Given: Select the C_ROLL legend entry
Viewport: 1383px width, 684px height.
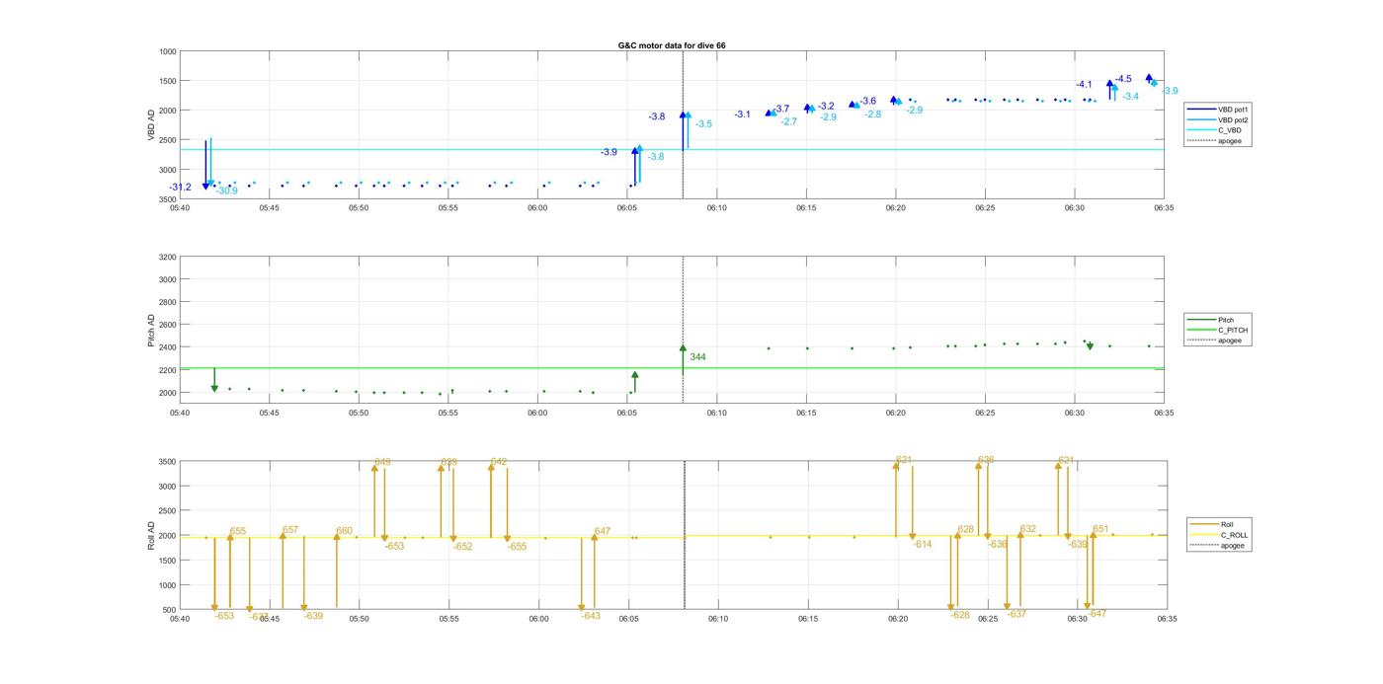Looking at the screenshot, I should click(1218, 535).
